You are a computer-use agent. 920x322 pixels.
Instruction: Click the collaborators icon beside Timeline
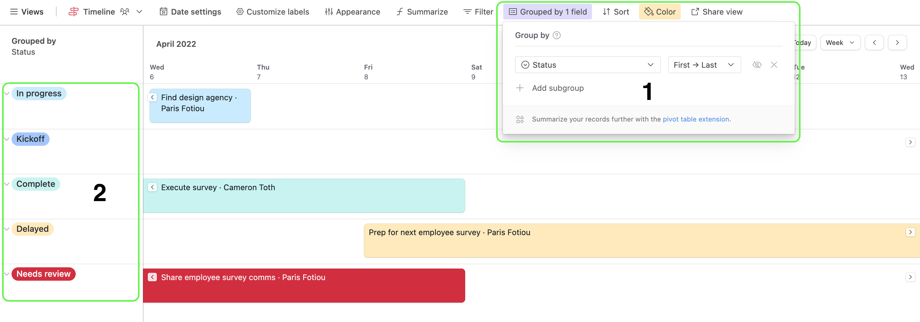point(125,12)
